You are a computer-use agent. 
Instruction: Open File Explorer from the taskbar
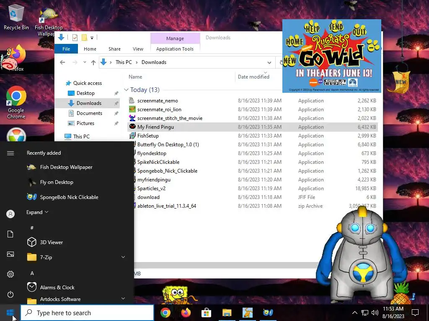227,313
